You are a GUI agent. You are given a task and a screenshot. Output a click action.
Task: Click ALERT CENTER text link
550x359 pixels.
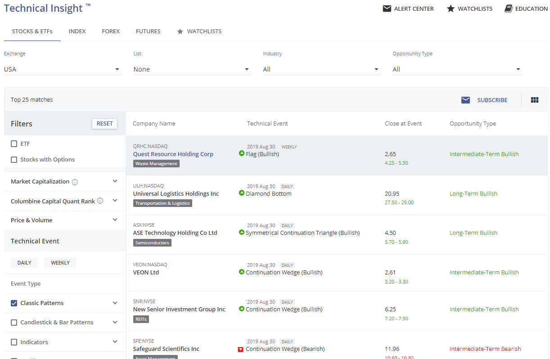(414, 9)
